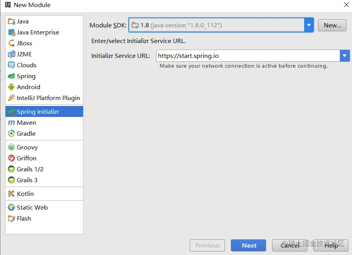Select Java module type
Viewport: 352px width, 255px height.
[x=44, y=22]
